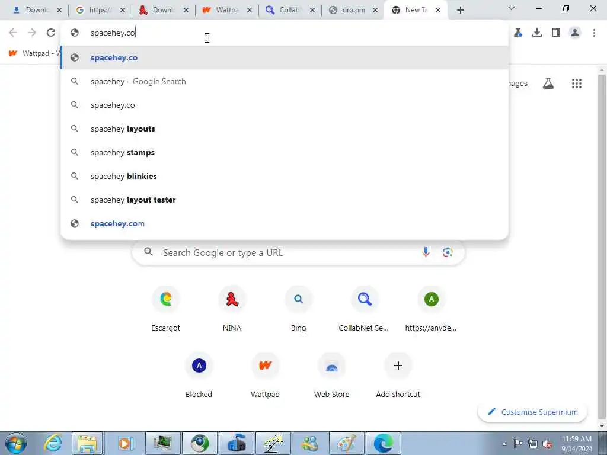607x455 pixels.
Task: Open the Google apps grid icon
Action: pos(577,84)
